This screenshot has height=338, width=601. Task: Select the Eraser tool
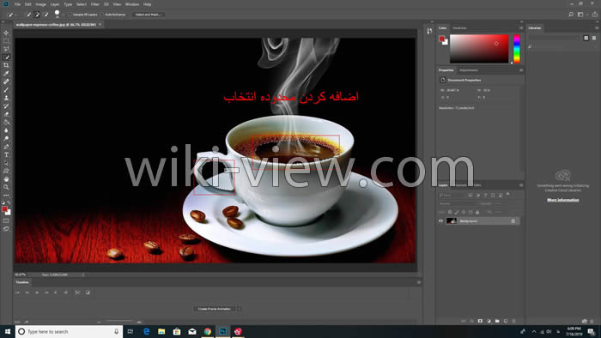click(6, 114)
